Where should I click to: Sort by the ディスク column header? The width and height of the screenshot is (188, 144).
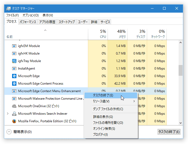(137, 34)
